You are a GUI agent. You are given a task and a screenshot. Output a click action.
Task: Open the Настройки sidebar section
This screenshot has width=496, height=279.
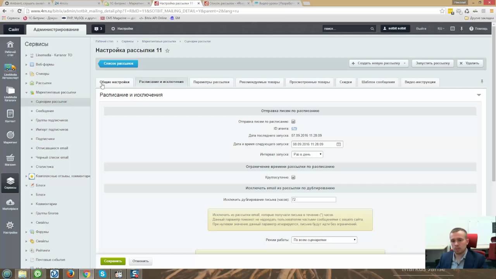(x=10, y=227)
